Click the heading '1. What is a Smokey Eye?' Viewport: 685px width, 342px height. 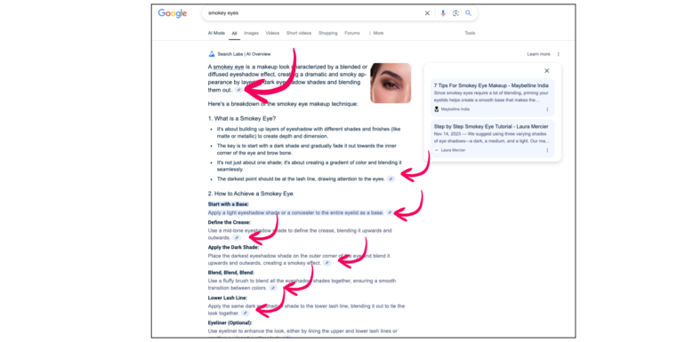pos(242,119)
